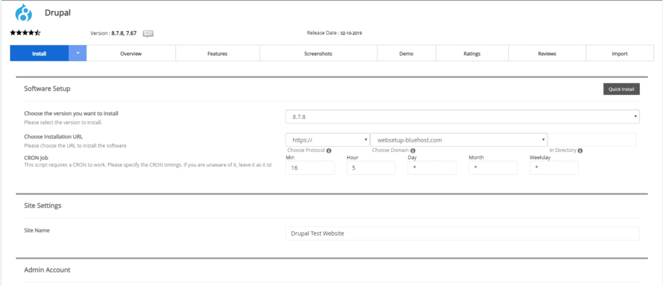
Task: Click the star rating icons
Action: click(25, 32)
